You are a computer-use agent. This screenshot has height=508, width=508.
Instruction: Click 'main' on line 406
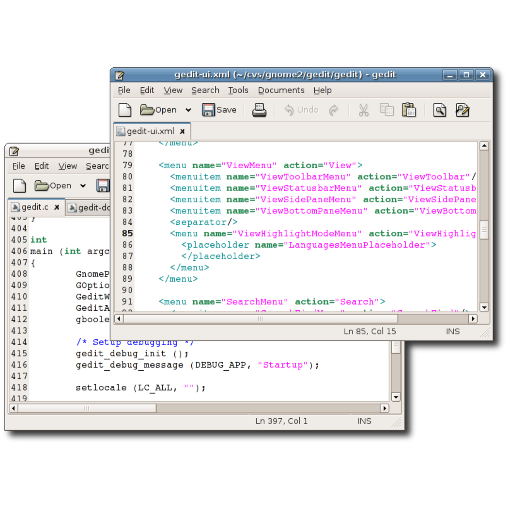tap(41, 251)
